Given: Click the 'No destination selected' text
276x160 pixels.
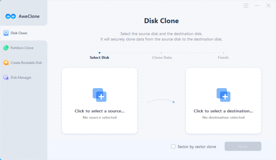Looking at the screenshot, I should coord(224,118).
